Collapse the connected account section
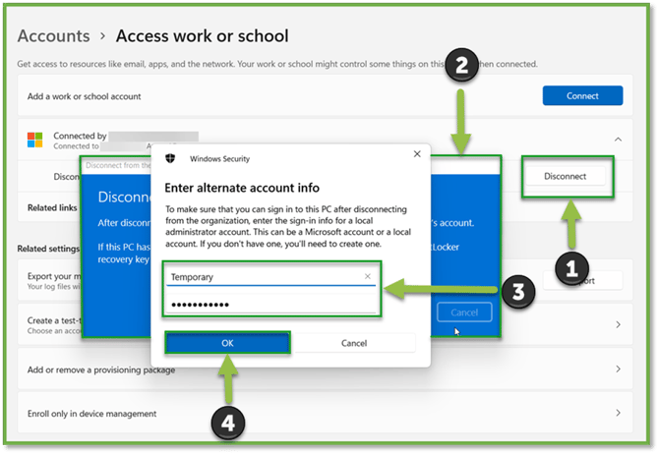This screenshot has width=659, height=454. (618, 140)
